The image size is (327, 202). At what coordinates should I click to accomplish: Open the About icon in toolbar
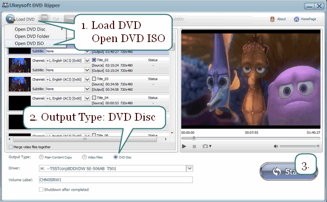point(272,19)
